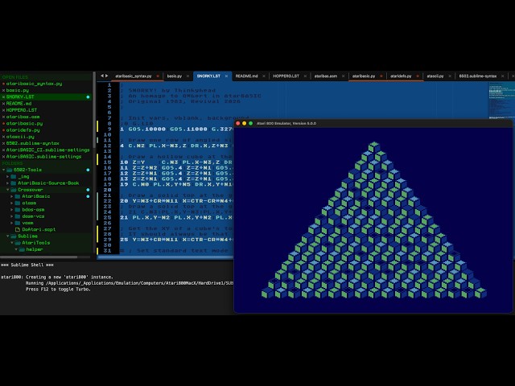Click the x beside README.md in sidebar

click(3, 104)
